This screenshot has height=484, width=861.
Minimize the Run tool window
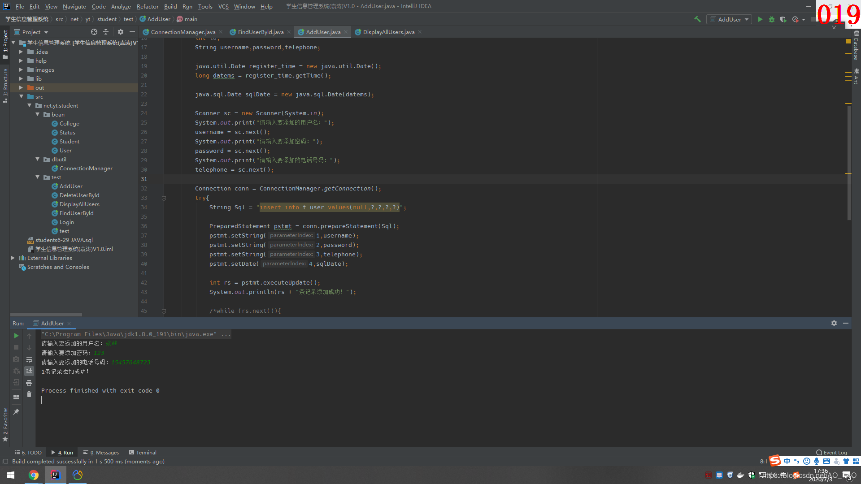click(x=846, y=323)
